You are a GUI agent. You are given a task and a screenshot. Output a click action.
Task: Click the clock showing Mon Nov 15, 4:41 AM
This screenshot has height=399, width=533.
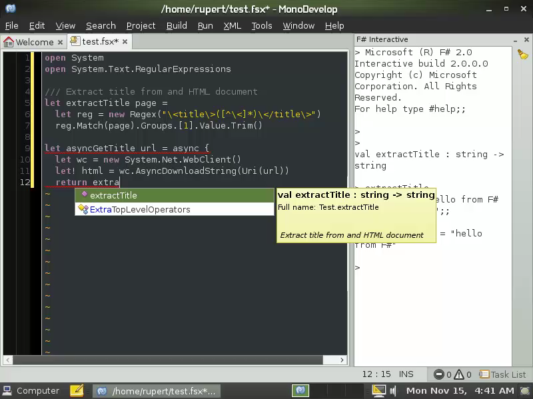pyautogui.click(x=460, y=391)
